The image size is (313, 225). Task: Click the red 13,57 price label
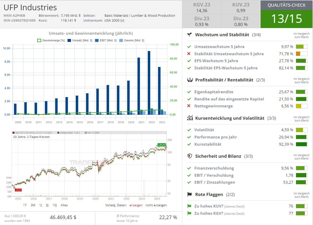pyautogui.click(x=18, y=190)
